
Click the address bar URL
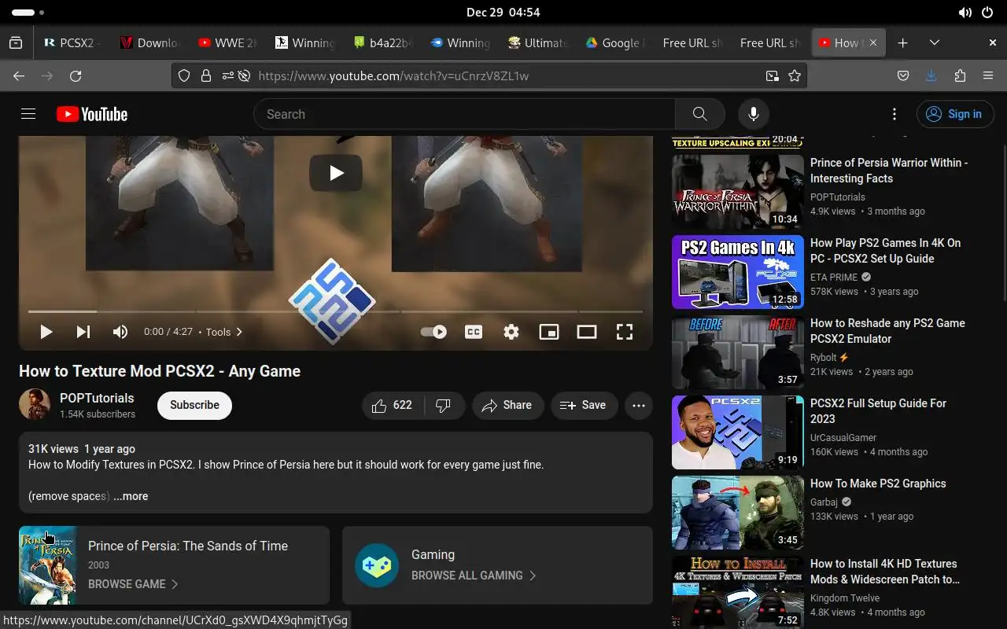[393, 76]
